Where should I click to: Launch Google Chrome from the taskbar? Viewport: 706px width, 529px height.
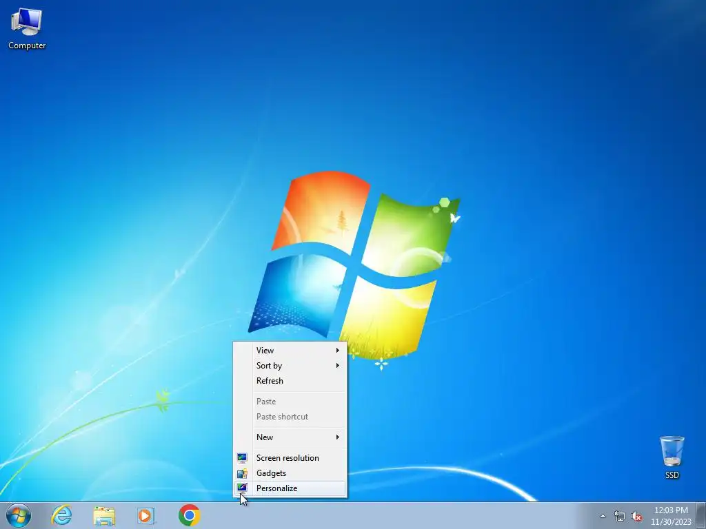click(189, 515)
